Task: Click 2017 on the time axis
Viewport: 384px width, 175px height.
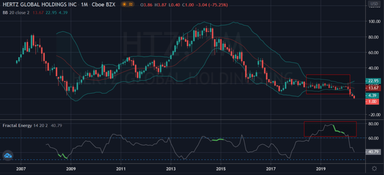Action: 271,168
